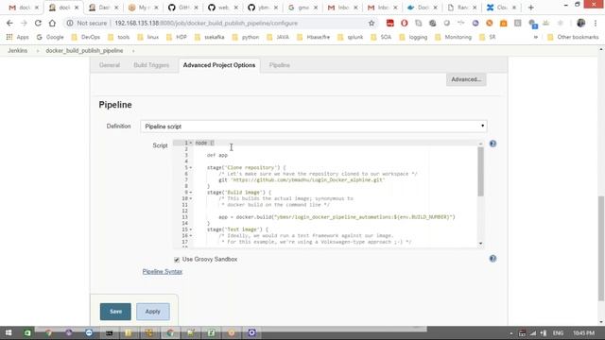
Task: Open the browser home page icon
Action: click(x=52, y=23)
